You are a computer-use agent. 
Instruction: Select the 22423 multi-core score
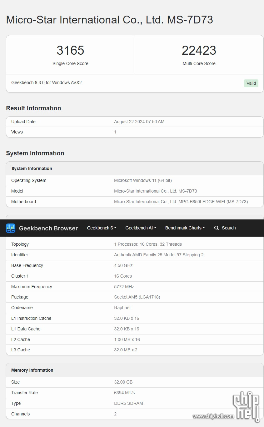pyautogui.click(x=199, y=50)
